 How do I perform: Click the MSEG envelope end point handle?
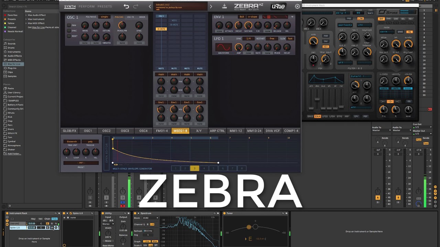[x=218, y=163]
